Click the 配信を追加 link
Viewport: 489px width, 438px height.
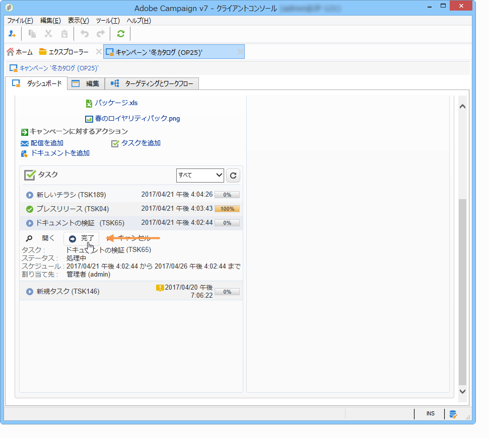[x=47, y=143]
